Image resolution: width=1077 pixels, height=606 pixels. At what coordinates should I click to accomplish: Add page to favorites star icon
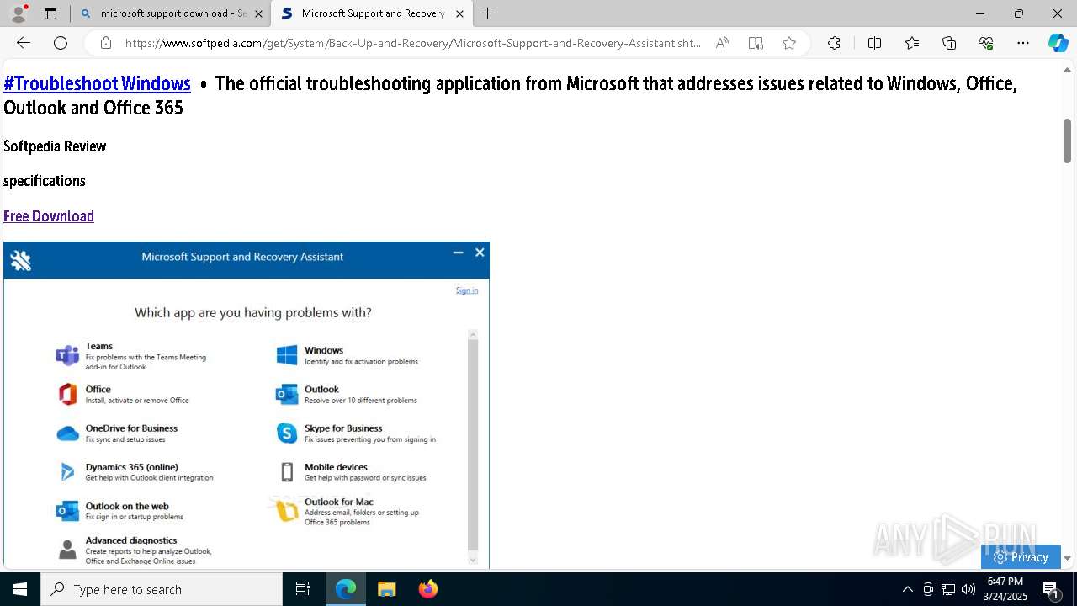click(x=789, y=43)
